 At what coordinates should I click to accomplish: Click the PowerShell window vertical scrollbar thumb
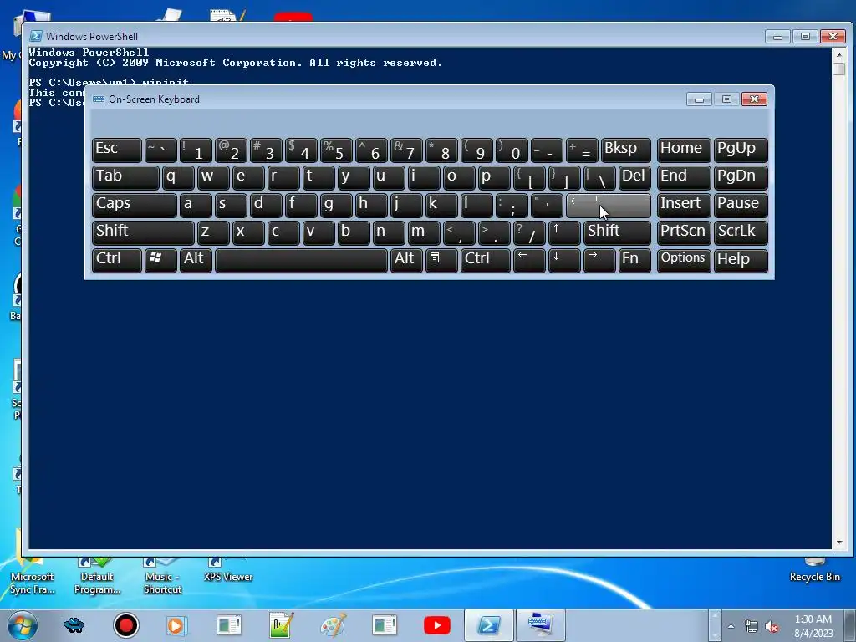(x=839, y=69)
